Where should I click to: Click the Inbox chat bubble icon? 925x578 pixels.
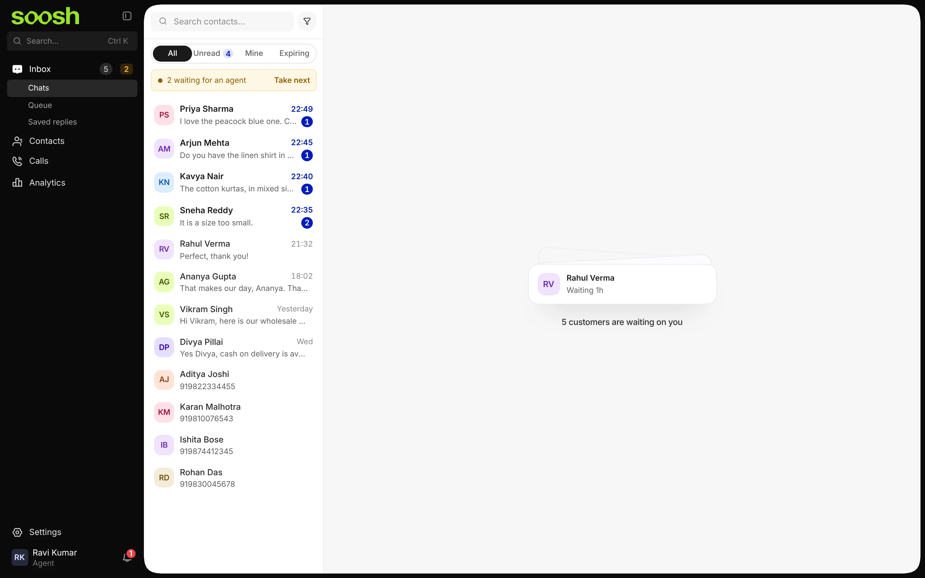17,69
